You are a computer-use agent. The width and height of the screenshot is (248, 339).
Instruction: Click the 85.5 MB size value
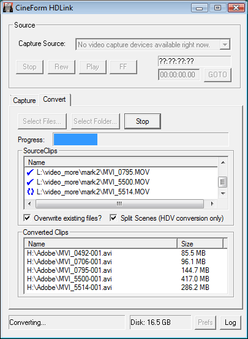click(x=194, y=253)
